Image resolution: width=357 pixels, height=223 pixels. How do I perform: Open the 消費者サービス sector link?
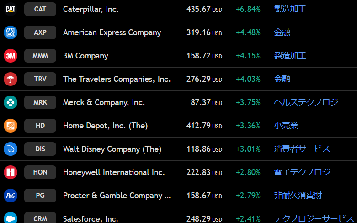coord(302,149)
